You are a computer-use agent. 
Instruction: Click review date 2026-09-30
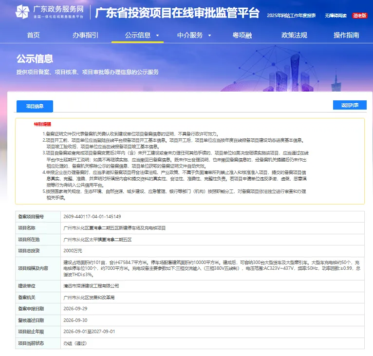click(75, 320)
